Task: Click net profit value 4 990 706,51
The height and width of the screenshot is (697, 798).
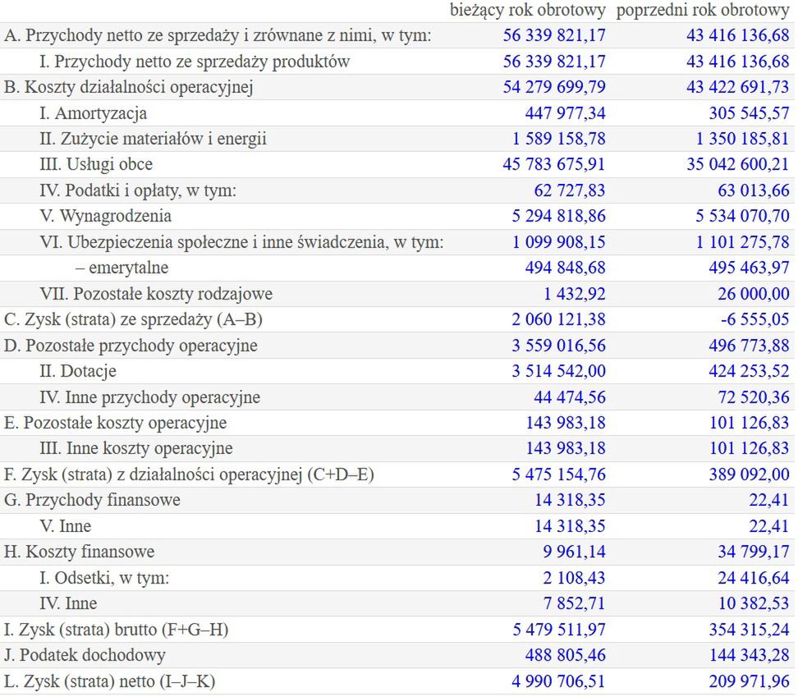Action: pos(559,681)
